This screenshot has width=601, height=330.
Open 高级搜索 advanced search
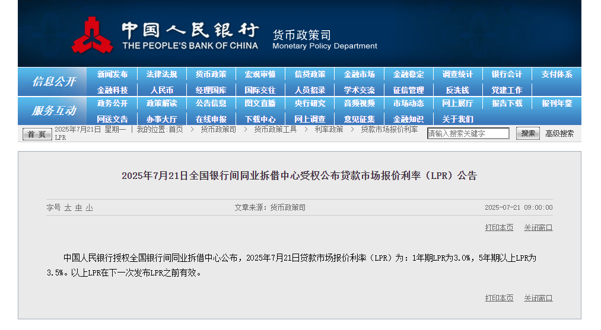pyautogui.click(x=559, y=134)
